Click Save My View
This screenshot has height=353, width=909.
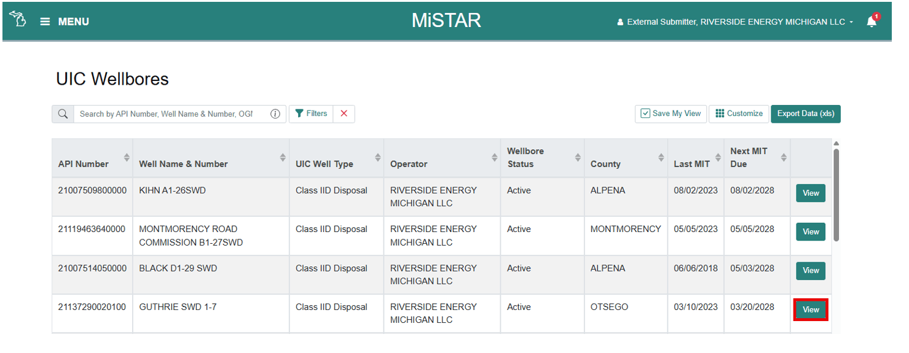coord(671,114)
